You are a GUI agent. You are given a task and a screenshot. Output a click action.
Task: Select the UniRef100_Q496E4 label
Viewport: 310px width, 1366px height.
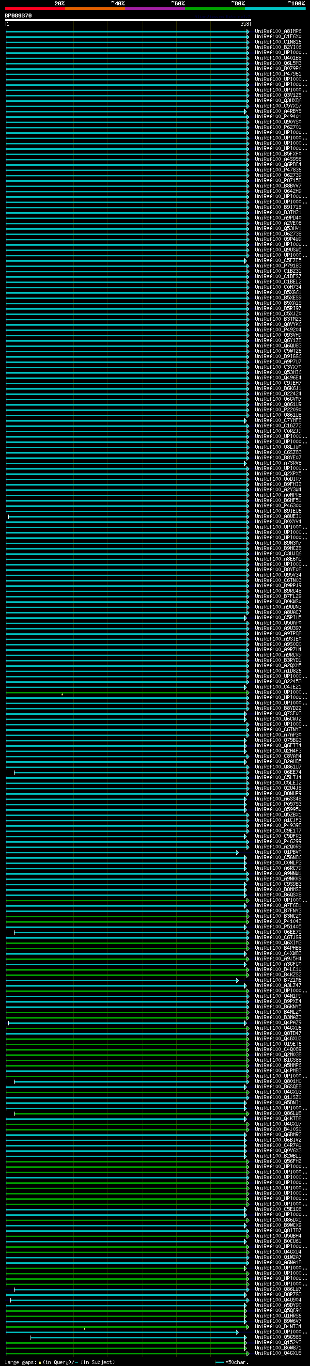[278, 377]
